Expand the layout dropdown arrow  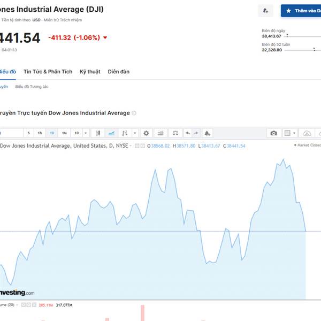pos(294,133)
